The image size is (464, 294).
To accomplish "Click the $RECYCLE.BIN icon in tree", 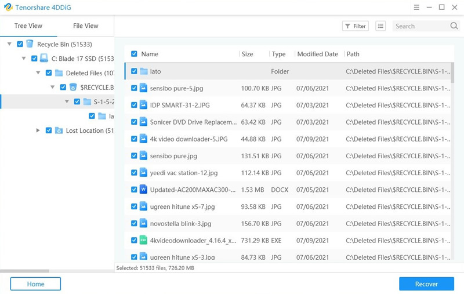I will [x=73, y=87].
